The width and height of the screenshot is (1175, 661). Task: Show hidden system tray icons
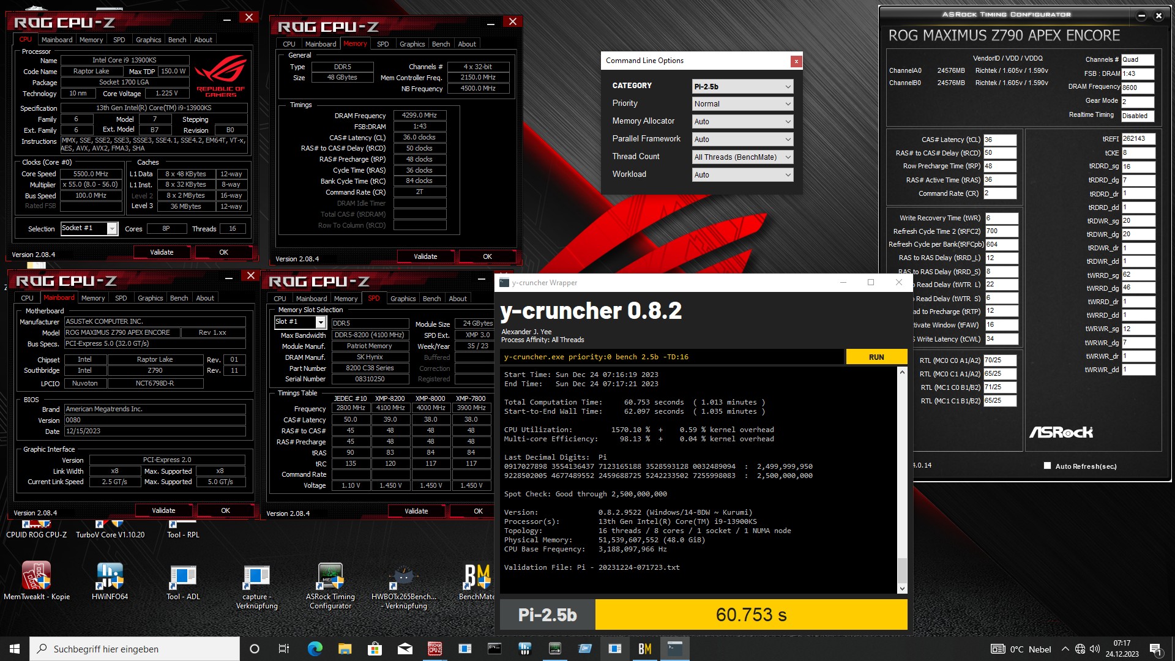pos(1065,649)
